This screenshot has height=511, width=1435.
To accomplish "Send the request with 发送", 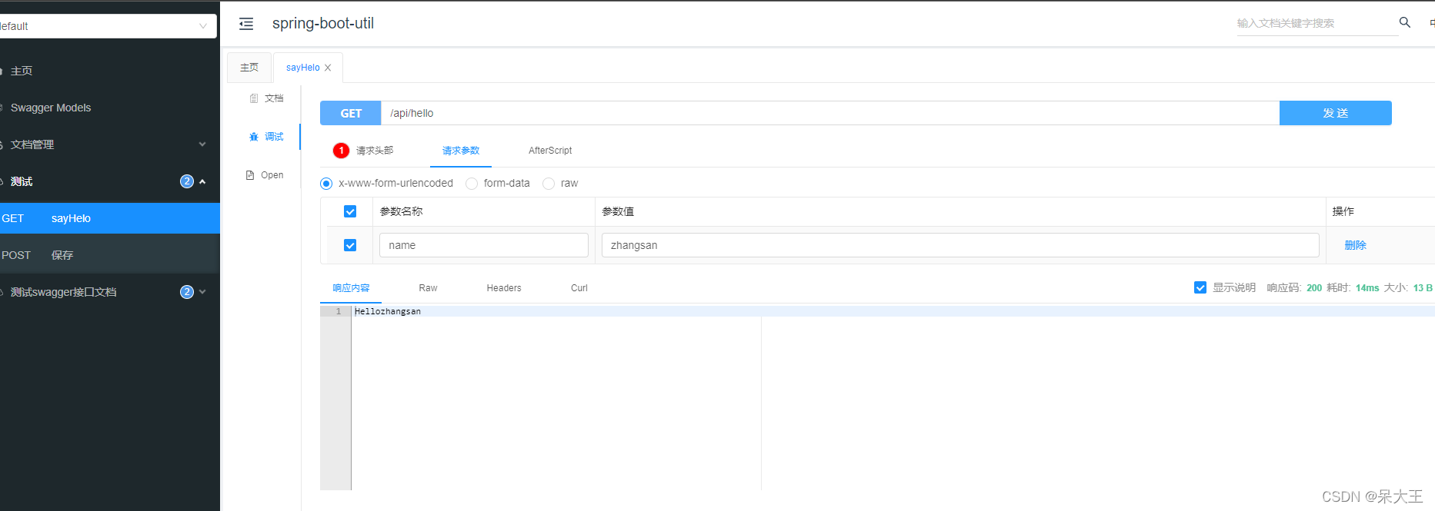I will [x=1336, y=113].
